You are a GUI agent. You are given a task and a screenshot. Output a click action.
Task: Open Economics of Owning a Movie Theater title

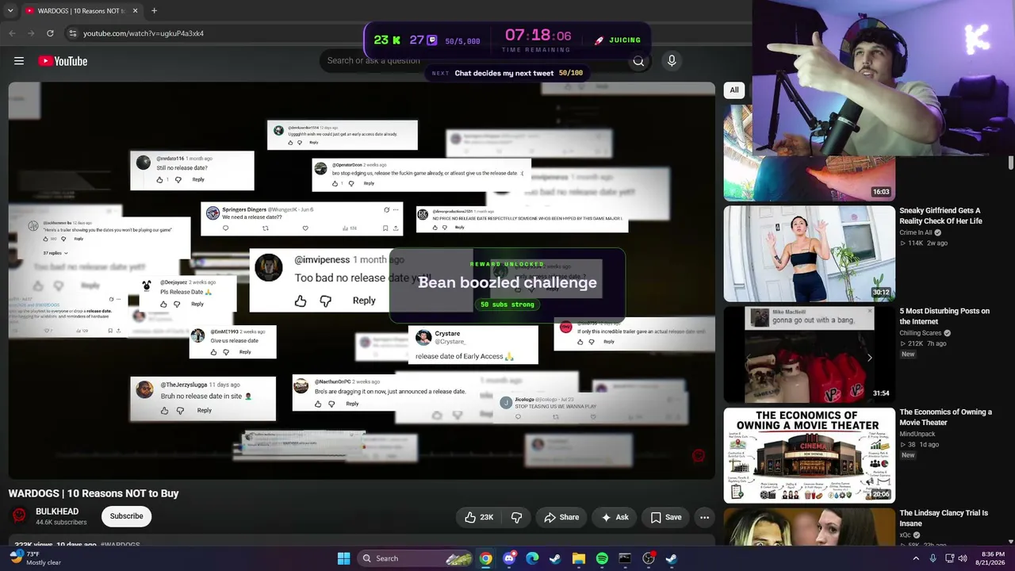click(x=945, y=417)
